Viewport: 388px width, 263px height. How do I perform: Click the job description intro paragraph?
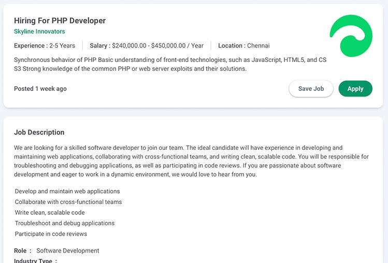click(x=191, y=161)
